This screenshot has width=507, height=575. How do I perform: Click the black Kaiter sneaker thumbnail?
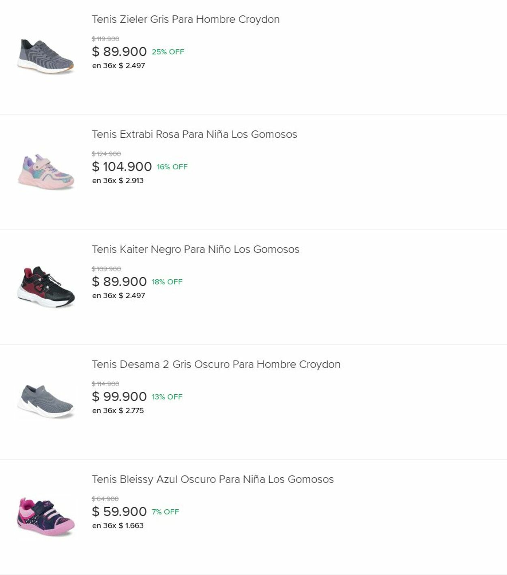tap(46, 287)
